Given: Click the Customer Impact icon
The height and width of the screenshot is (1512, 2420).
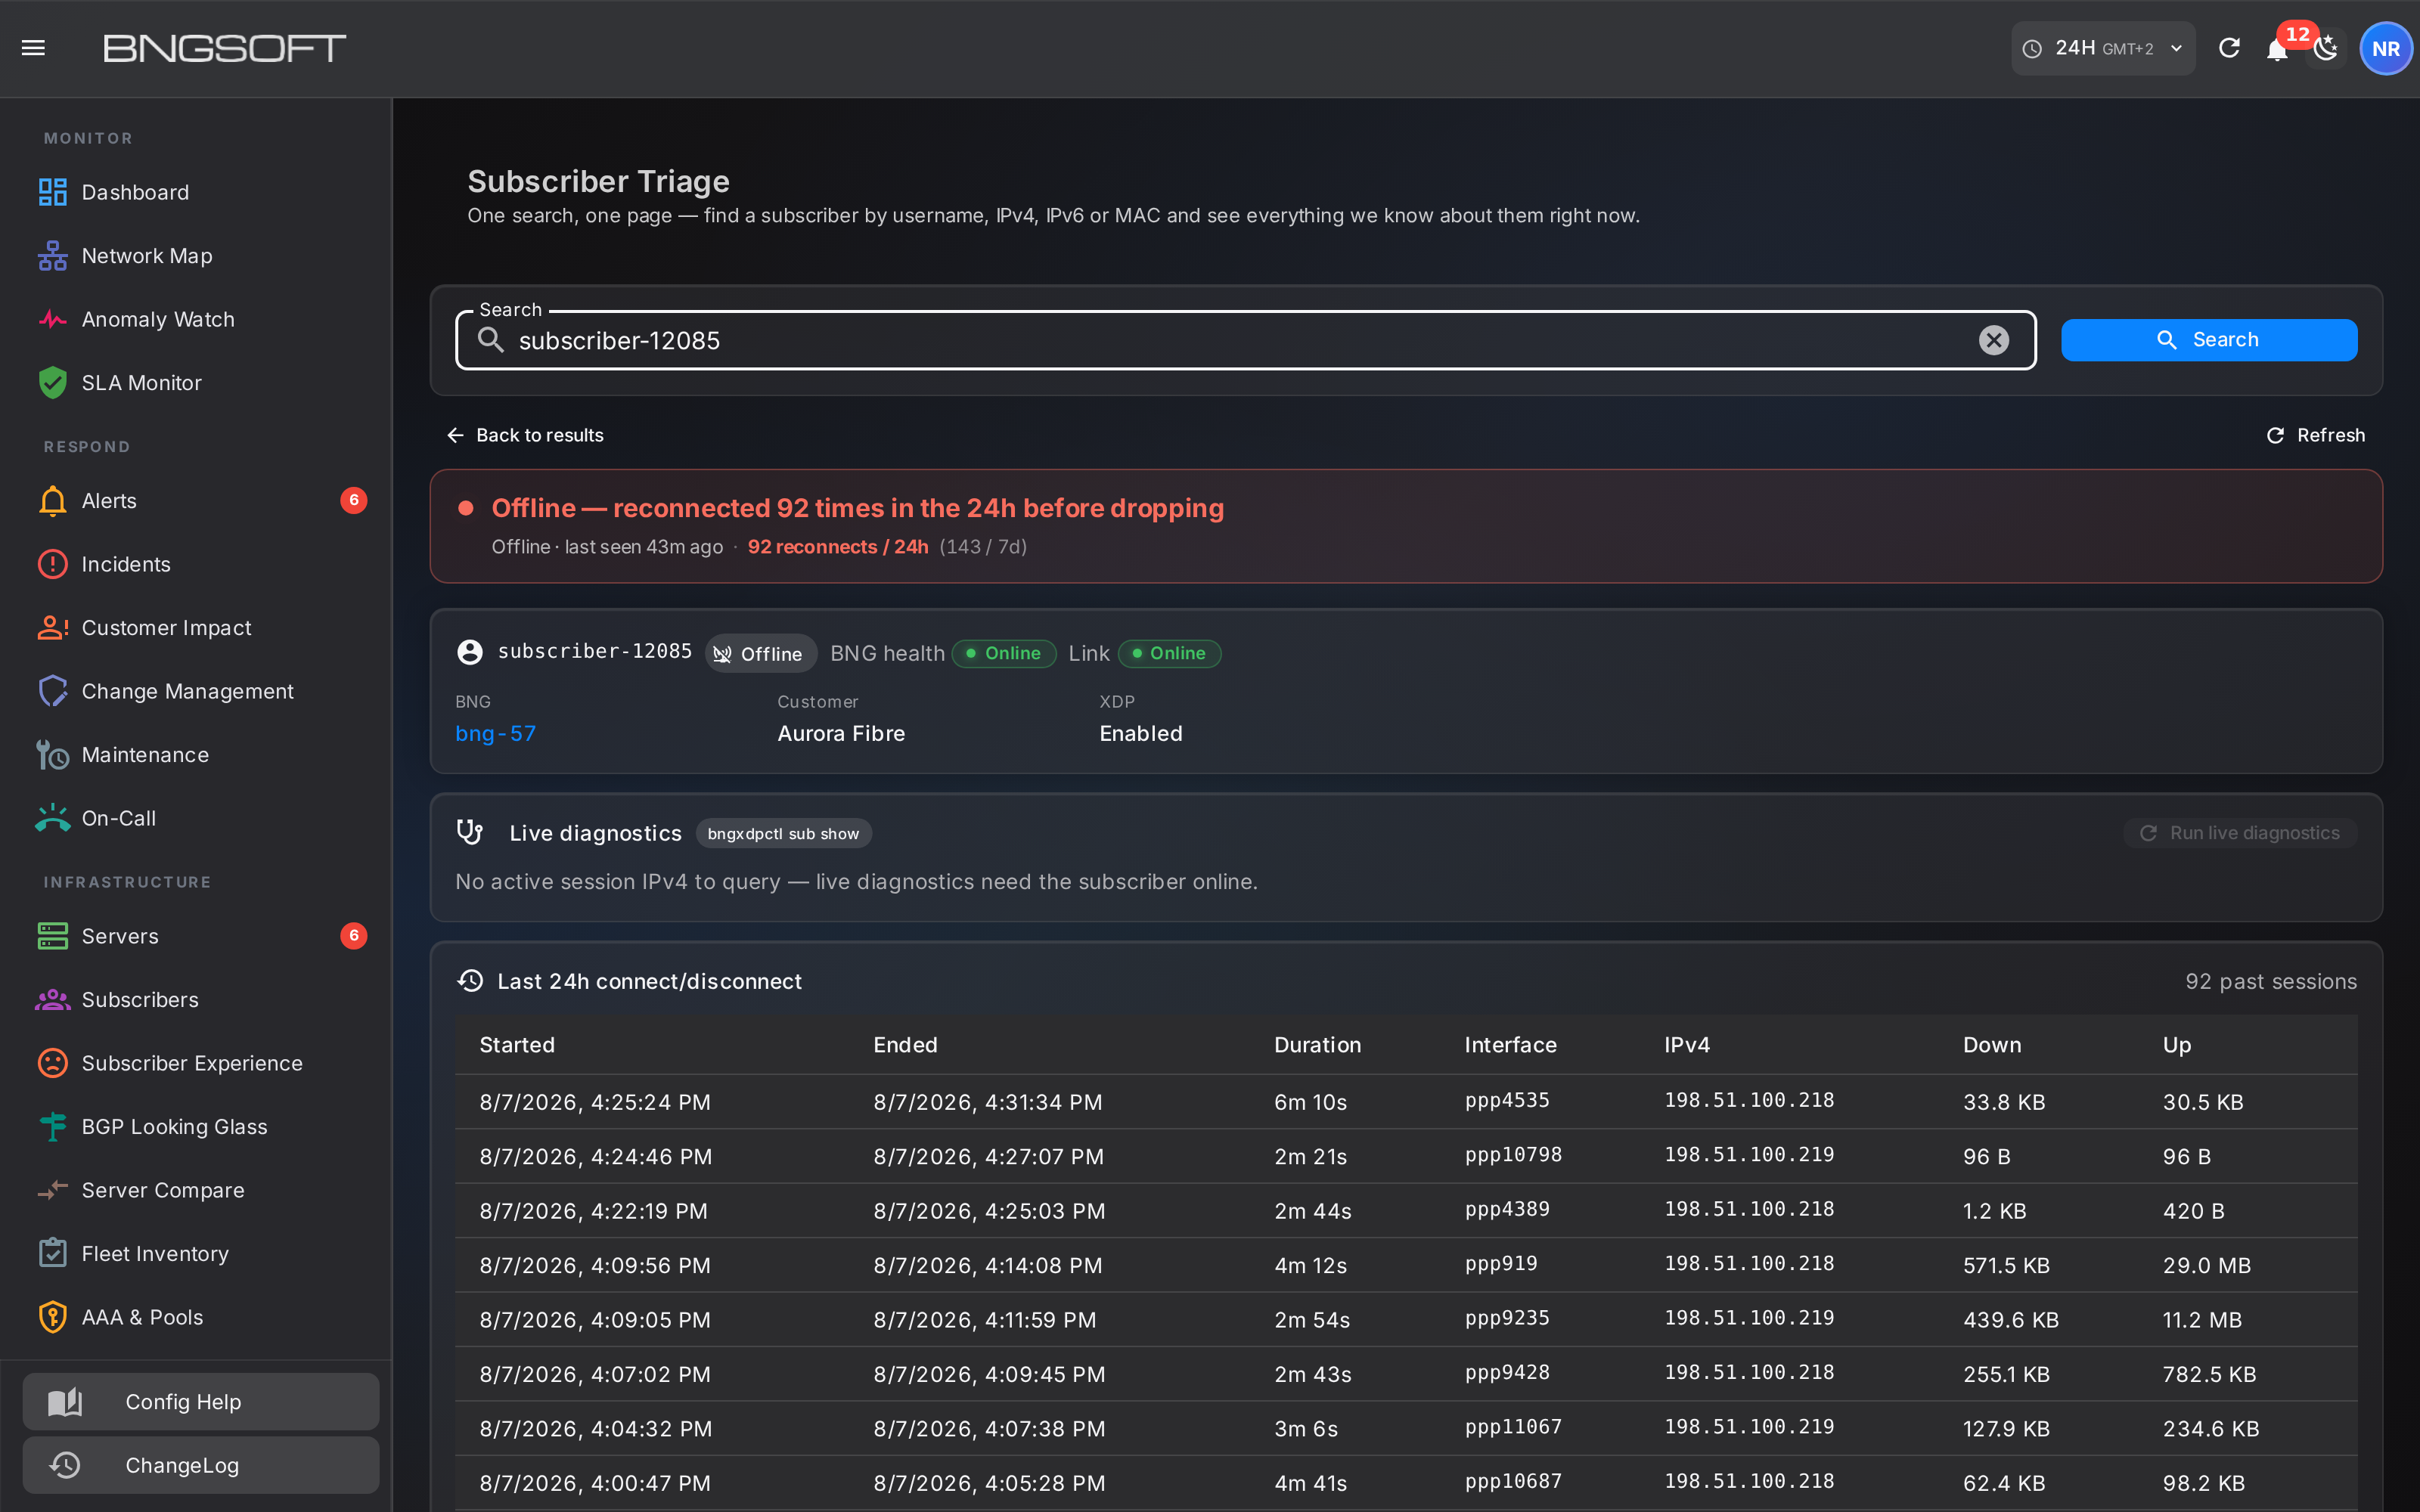Looking at the screenshot, I should 52,628.
